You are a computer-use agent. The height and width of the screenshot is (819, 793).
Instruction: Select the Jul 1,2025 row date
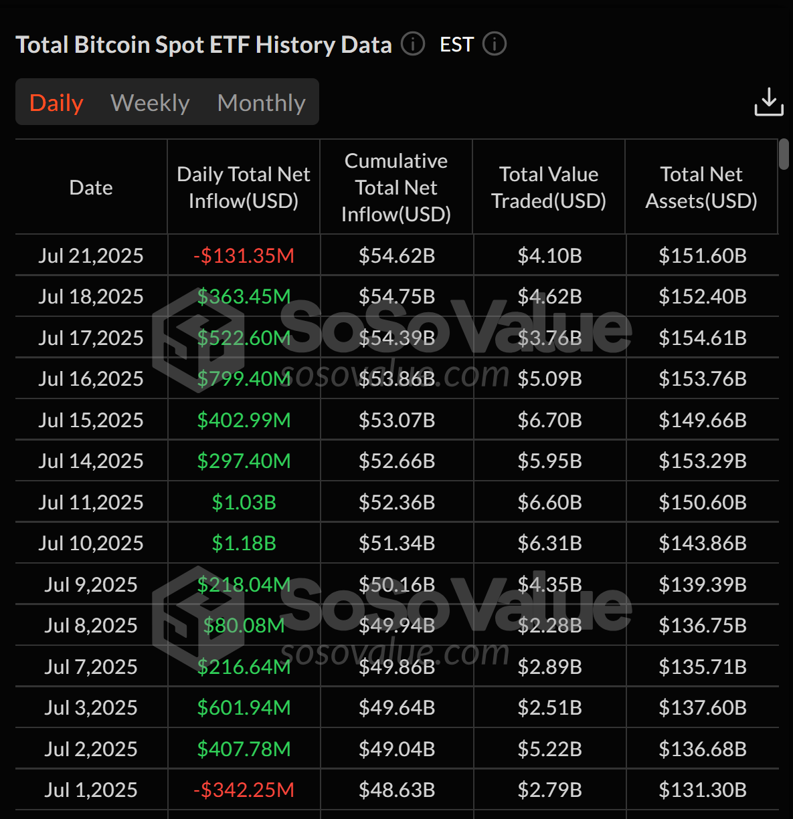91,790
